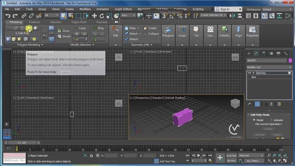Open the Utilities wrench tab
This screenshot has height=166, width=295.
click(x=286, y=53)
